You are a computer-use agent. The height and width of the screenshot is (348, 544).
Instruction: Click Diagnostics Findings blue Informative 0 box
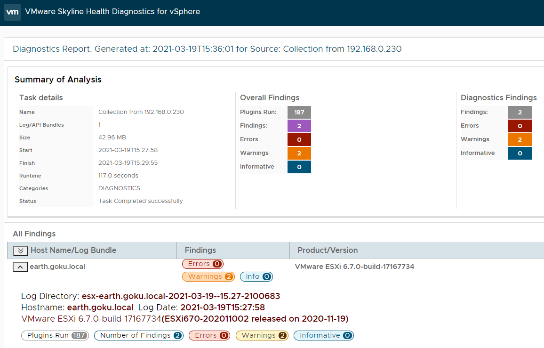tap(520, 153)
